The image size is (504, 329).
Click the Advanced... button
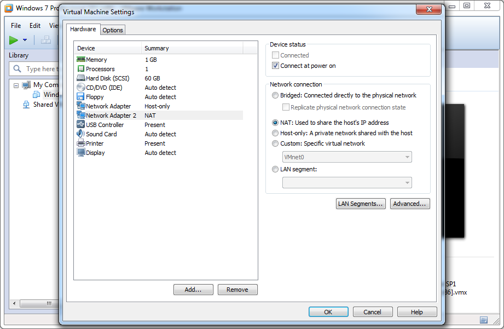click(x=410, y=204)
